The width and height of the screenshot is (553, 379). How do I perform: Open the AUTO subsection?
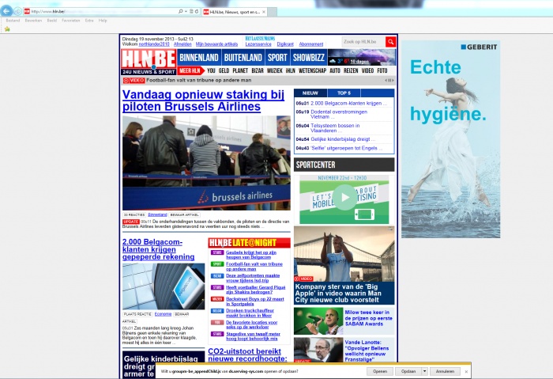click(335, 70)
